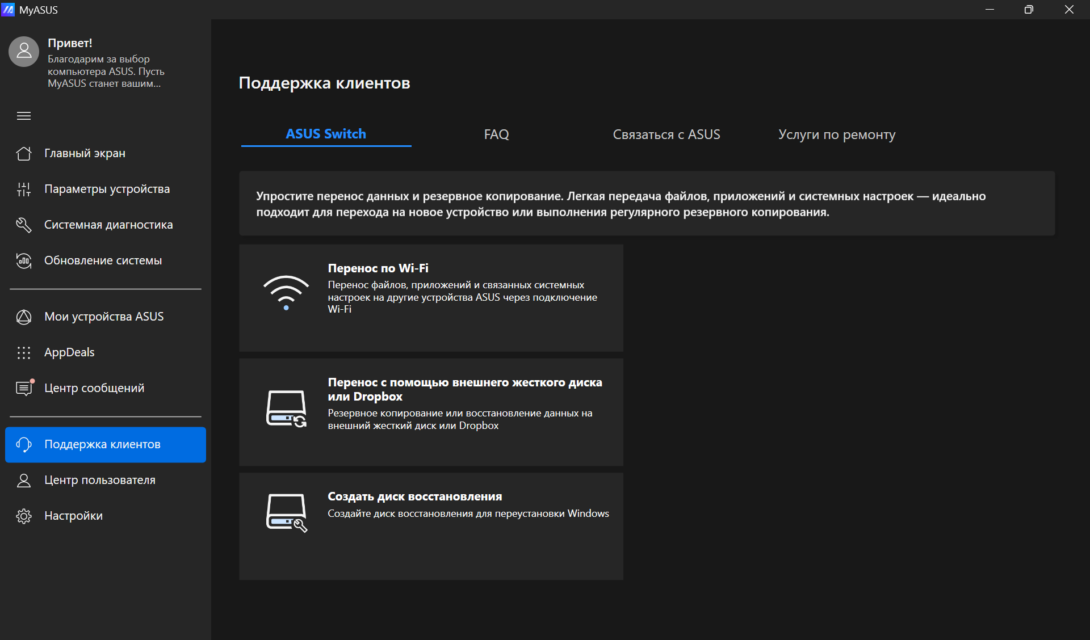Switch to the FAQ tab
Screen dimensions: 1090x640
tap(496, 134)
